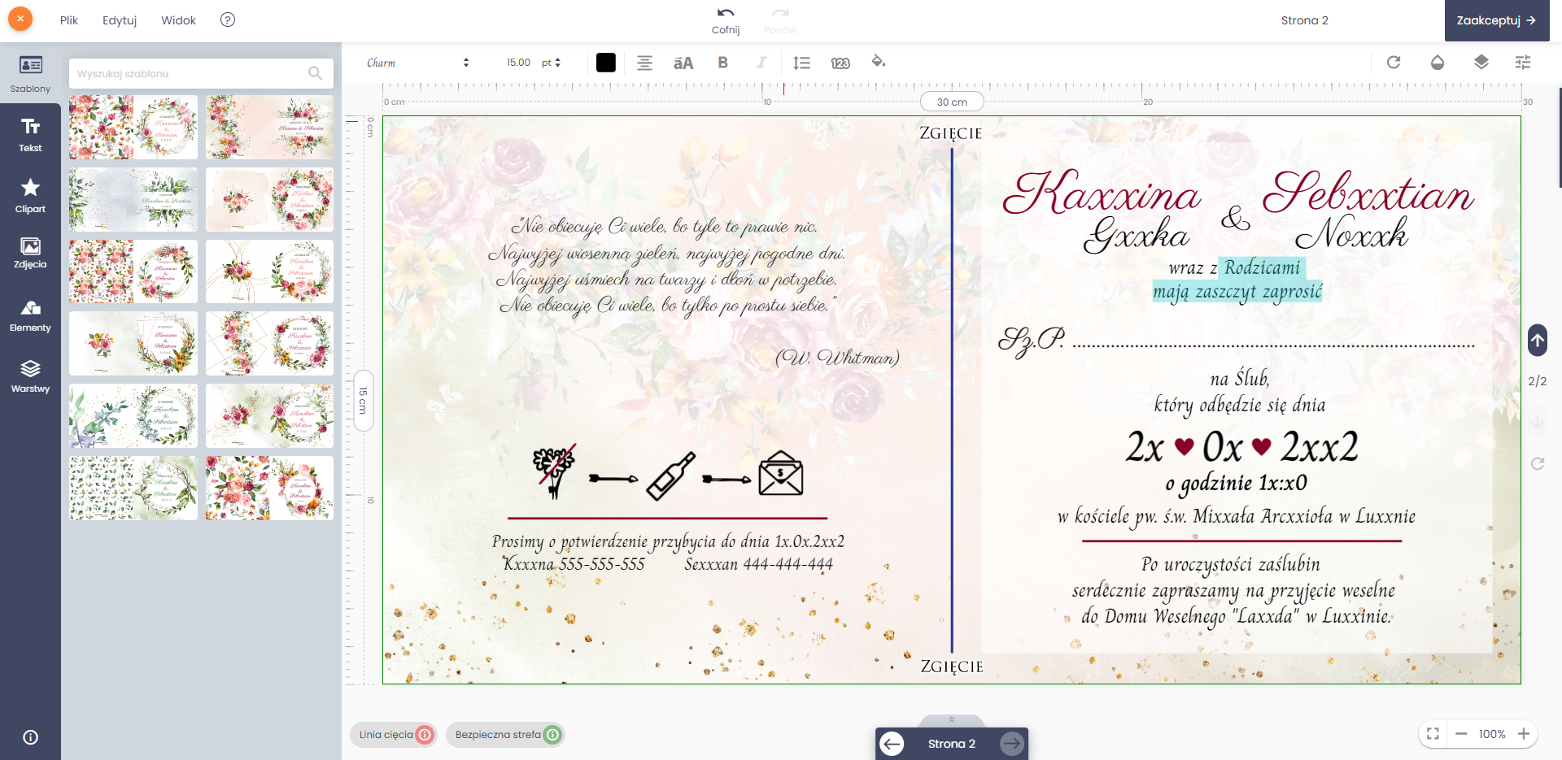The height and width of the screenshot is (760, 1562).
Task: Open the 123 numbering tool
Action: [840, 63]
